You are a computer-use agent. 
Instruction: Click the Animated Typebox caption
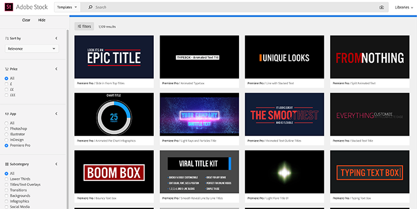(192, 83)
